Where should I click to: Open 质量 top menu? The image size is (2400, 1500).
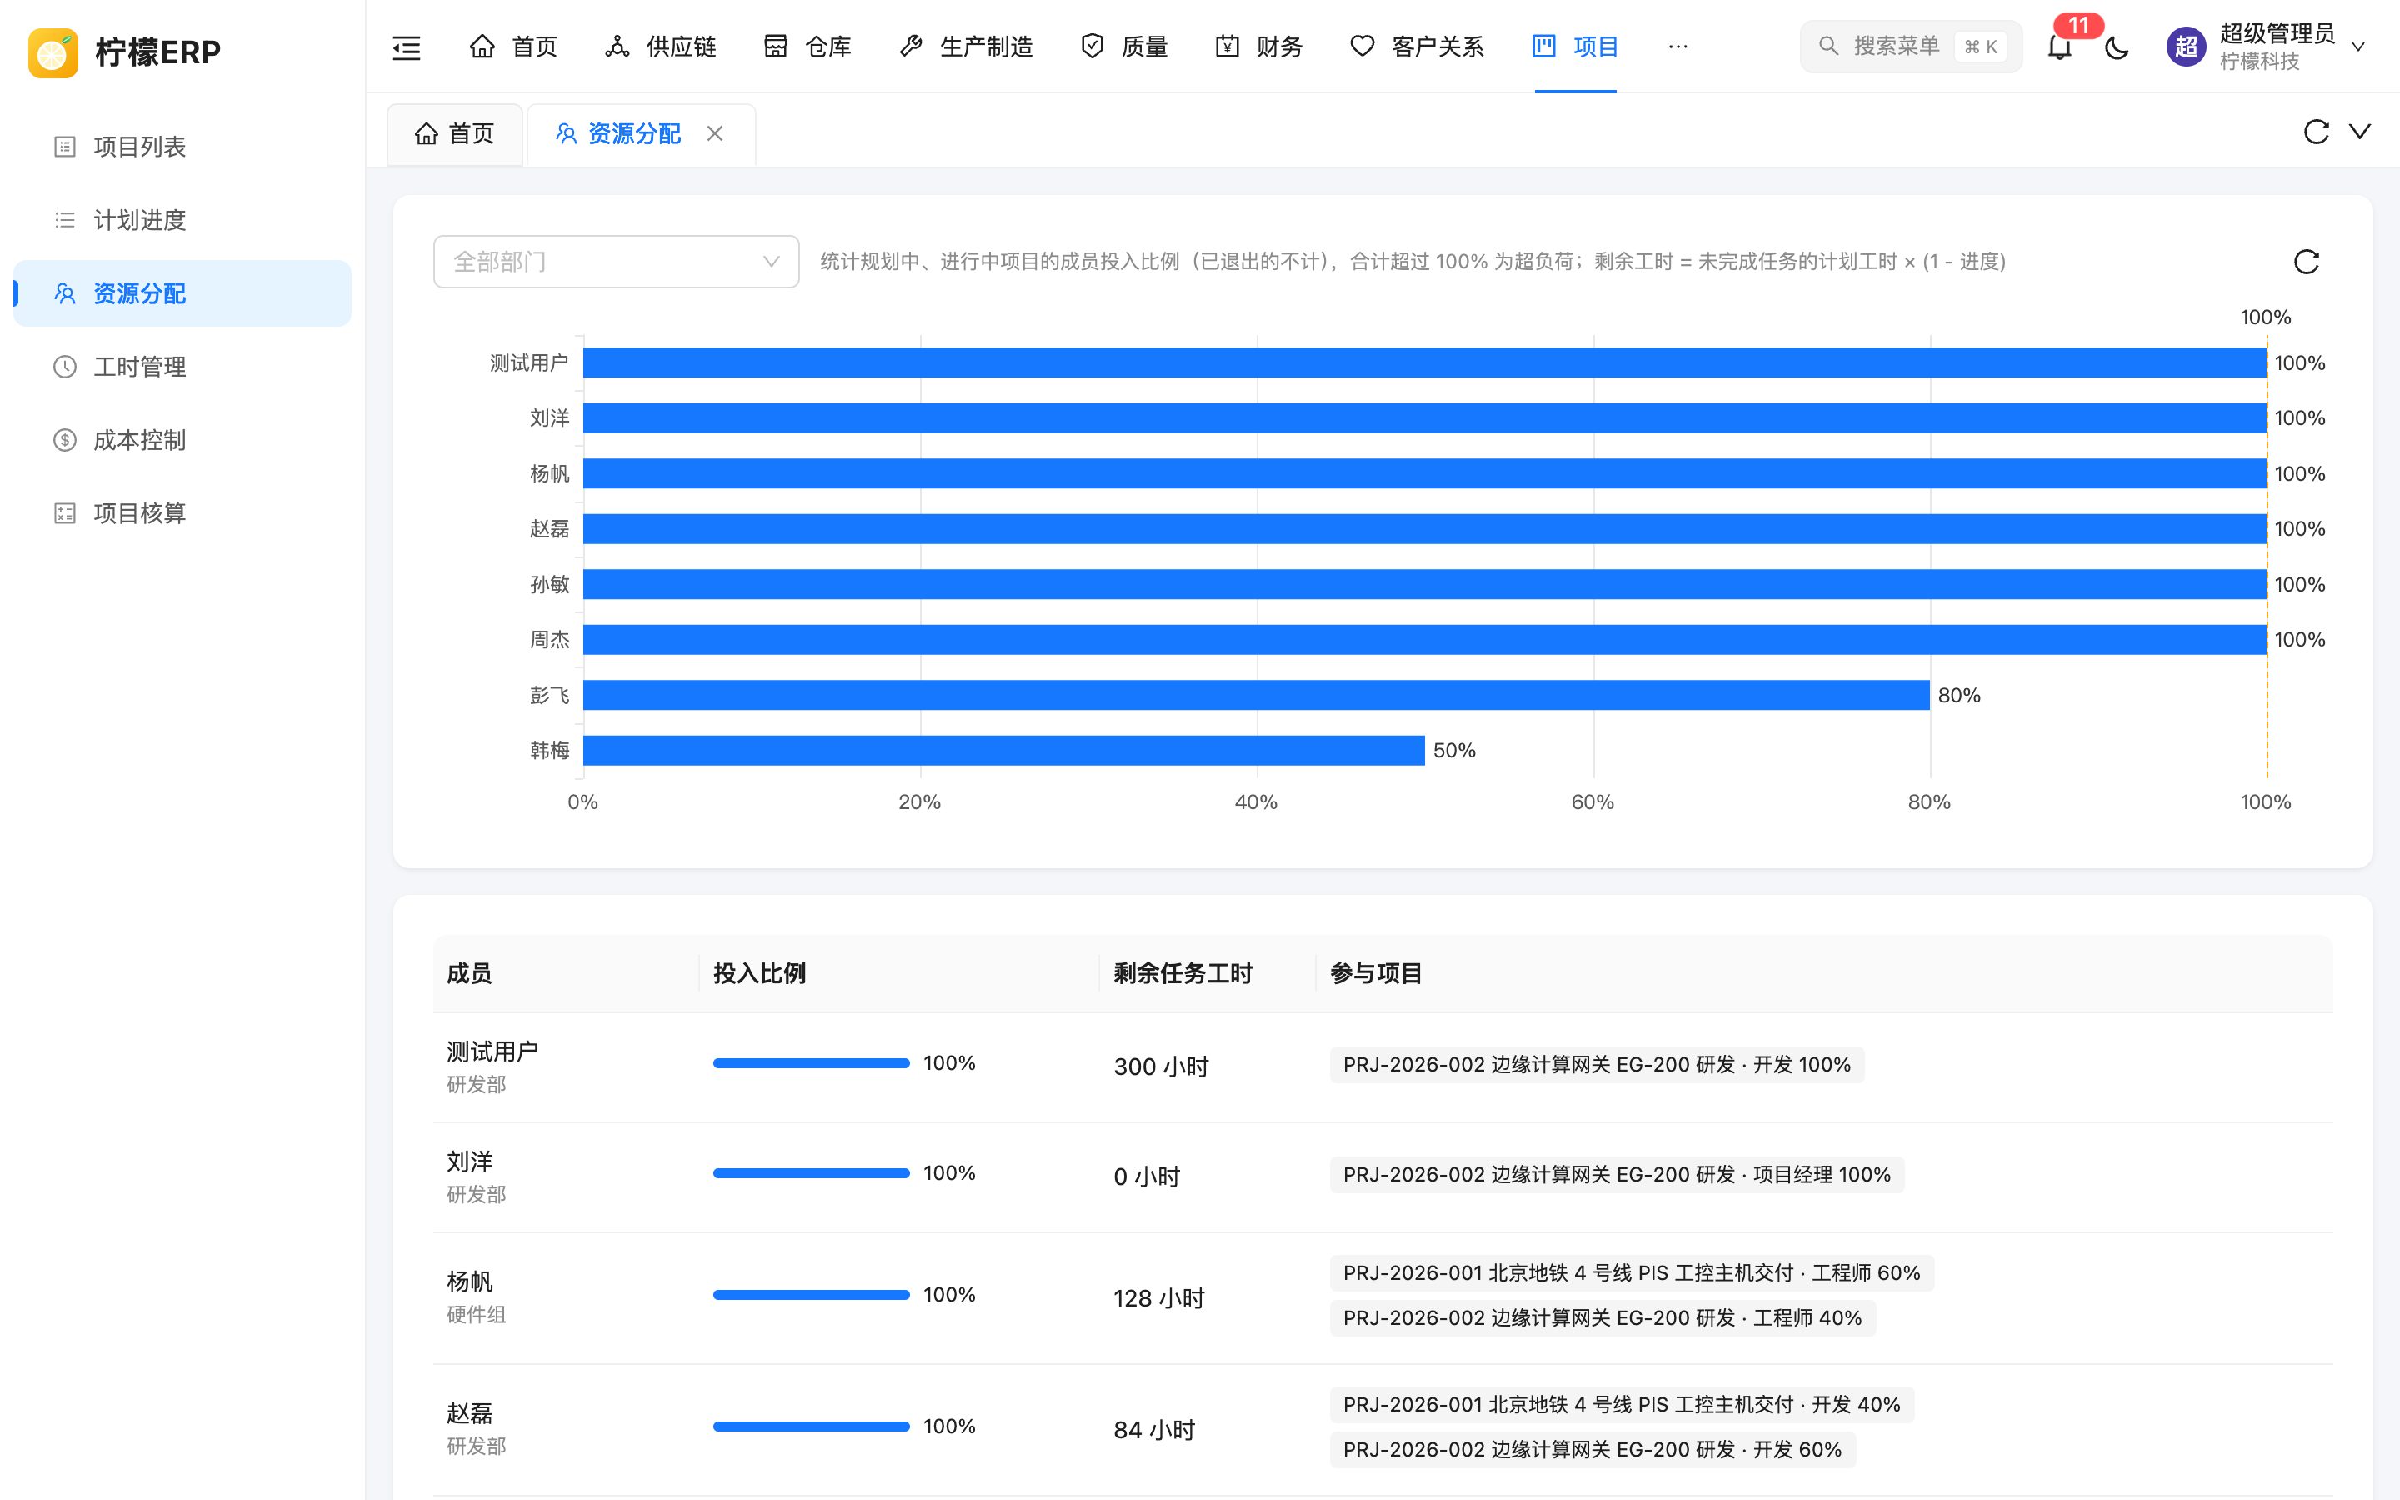(1123, 47)
